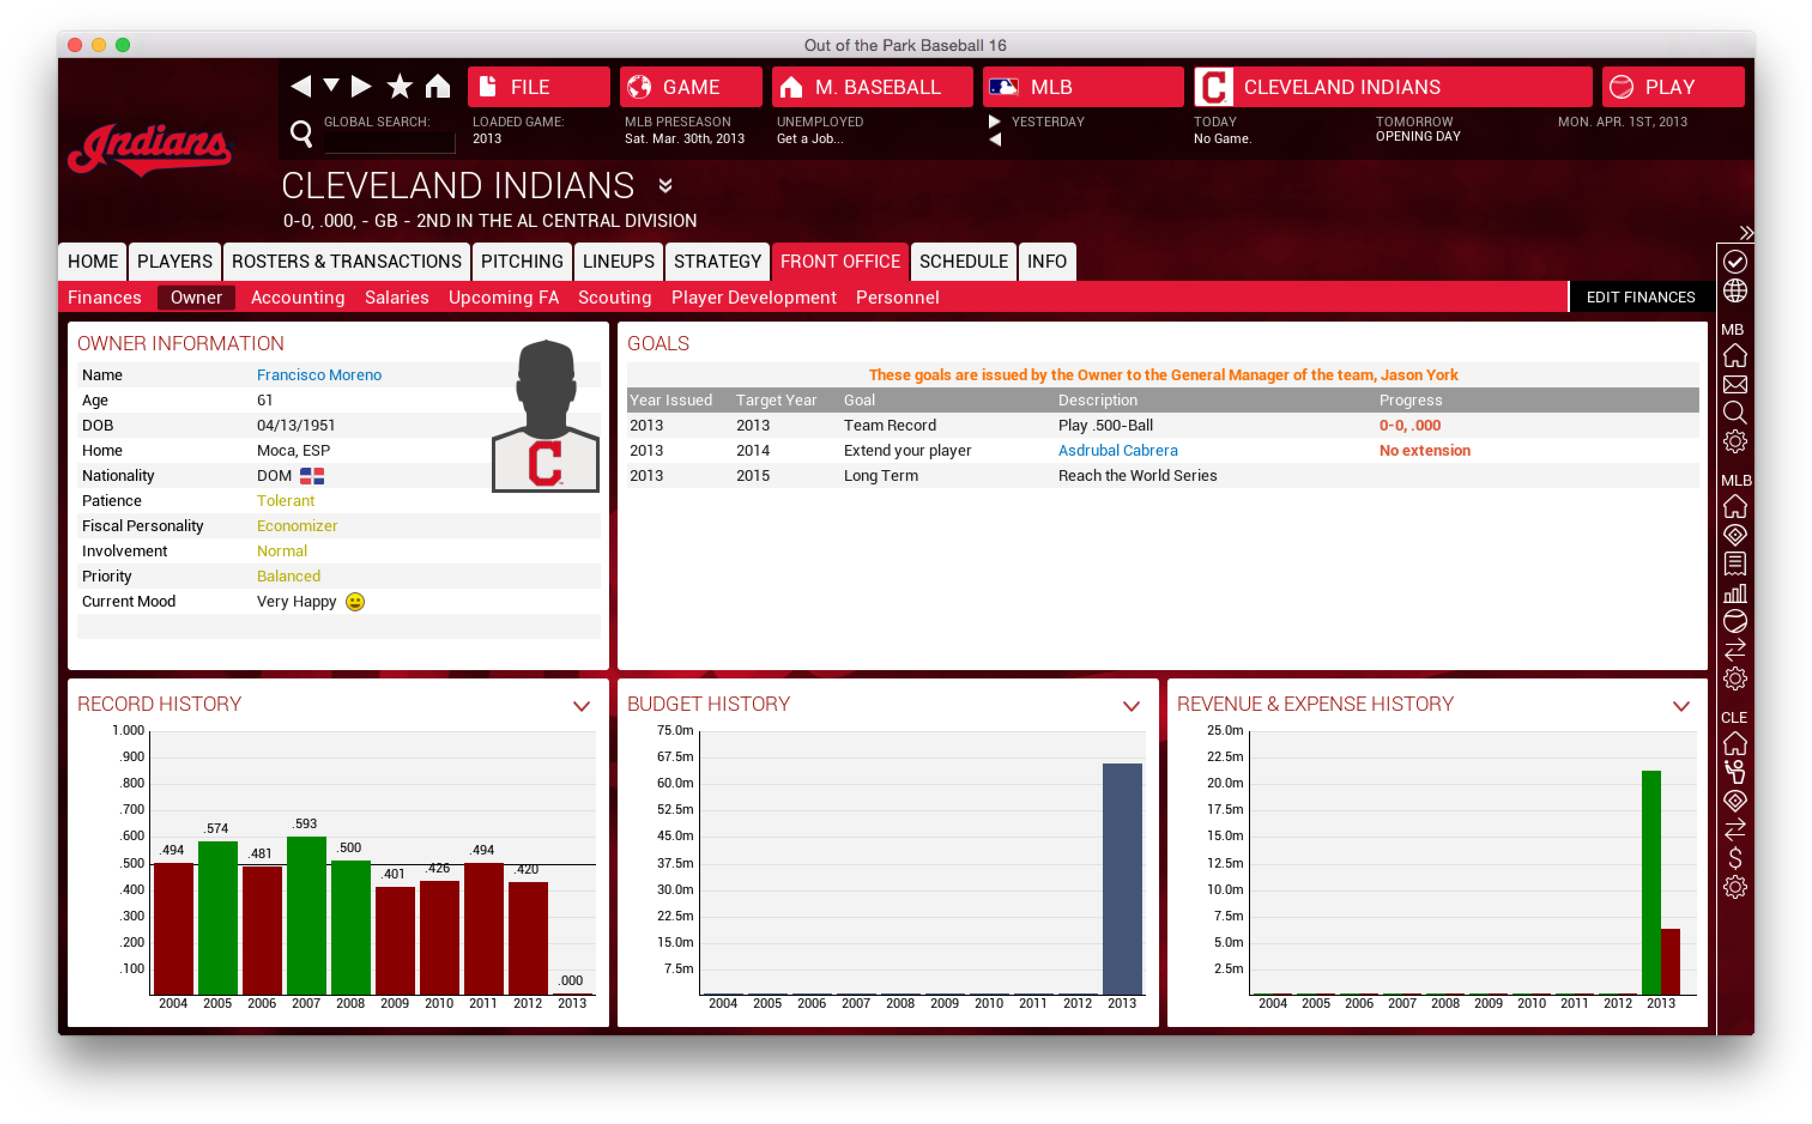Switch to the ROSTERS & TRANSACTIONS tab
The height and width of the screenshot is (1124, 1812).
pyautogui.click(x=346, y=262)
